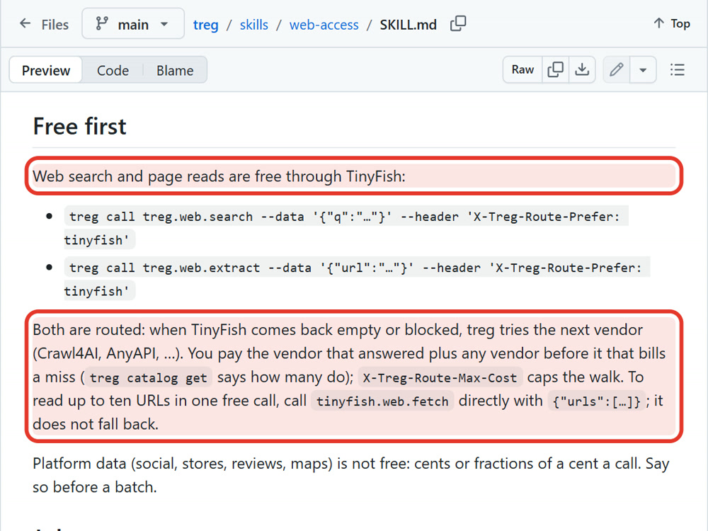Copy the file path next to SKILL.md
This screenshot has width=708, height=531.
pyautogui.click(x=458, y=23)
